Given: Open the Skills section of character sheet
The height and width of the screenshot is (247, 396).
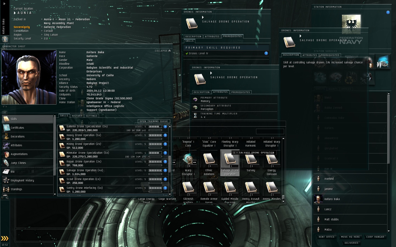Looking at the screenshot, I should 28,119.
